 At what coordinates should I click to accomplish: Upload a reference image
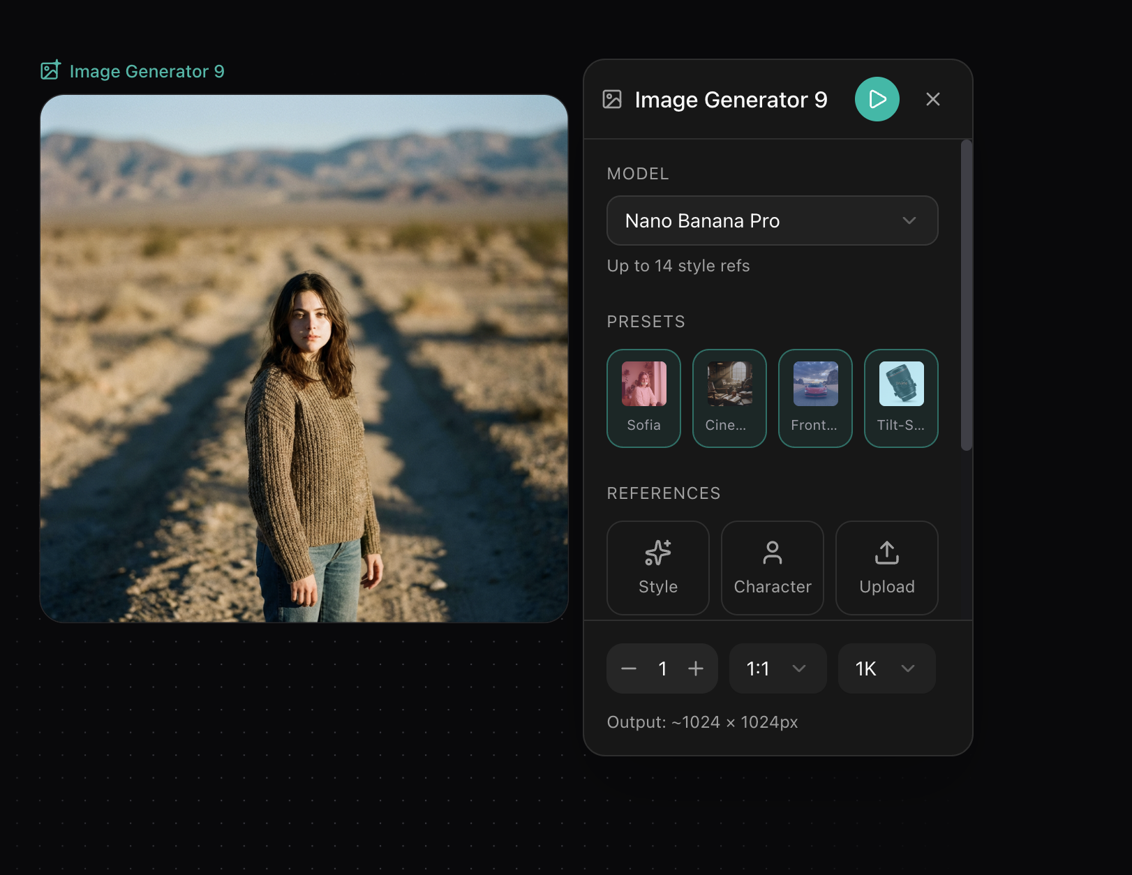pos(887,568)
